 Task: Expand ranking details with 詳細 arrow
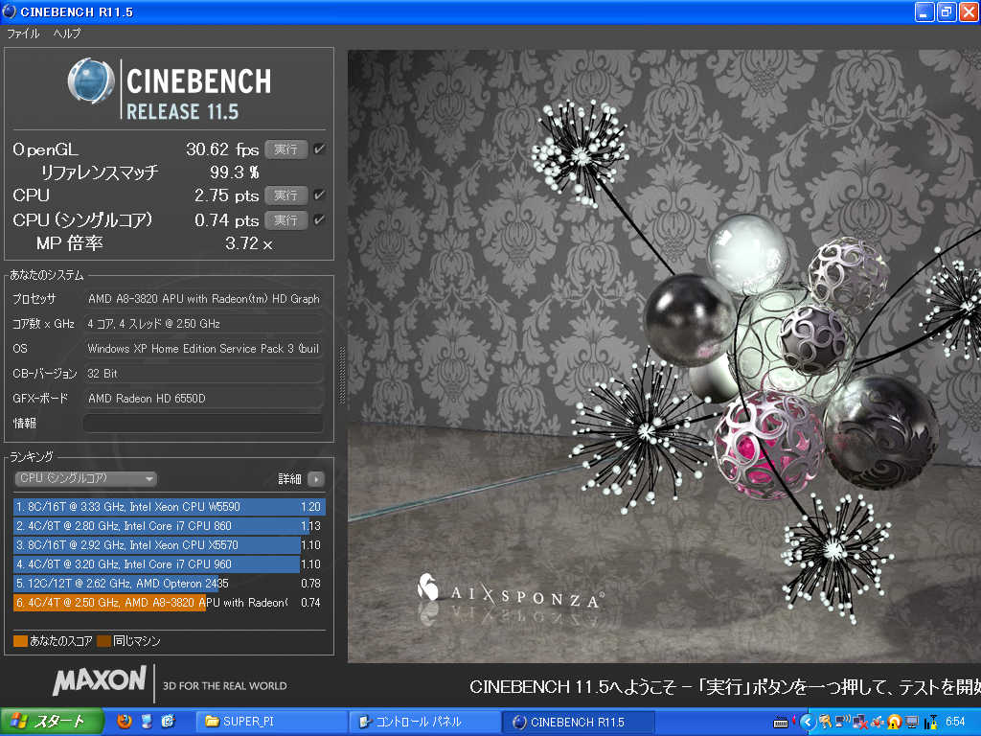pos(316,479)
